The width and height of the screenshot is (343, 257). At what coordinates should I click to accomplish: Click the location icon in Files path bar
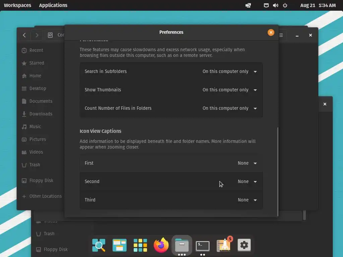coord(50,35)
